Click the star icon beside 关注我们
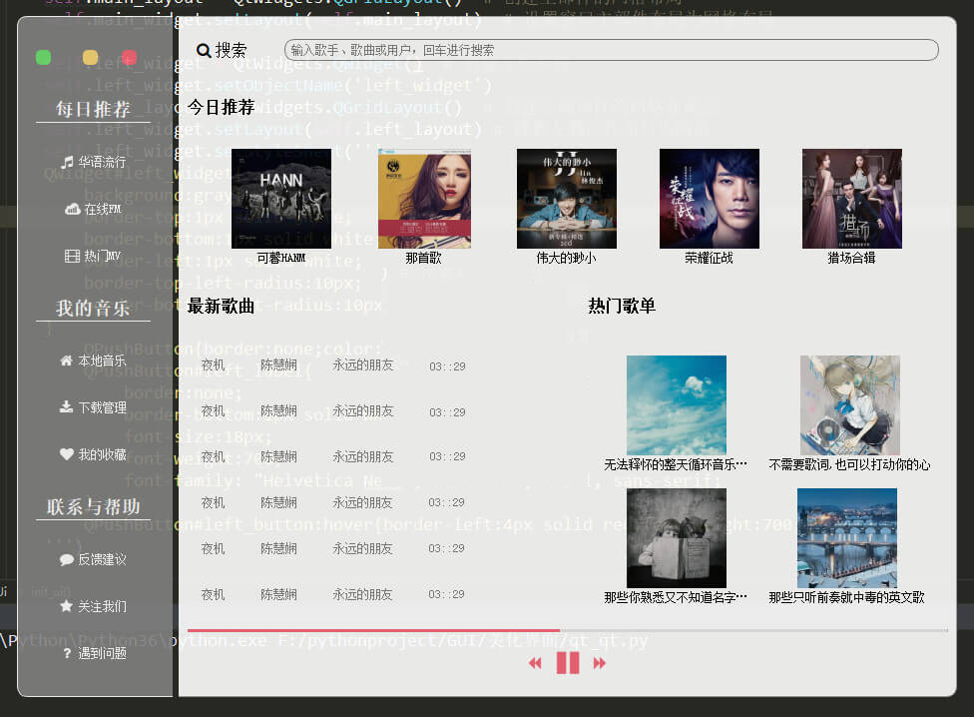Image resolution: width=974 pixels, height=717 pixels. click(67, 606)
